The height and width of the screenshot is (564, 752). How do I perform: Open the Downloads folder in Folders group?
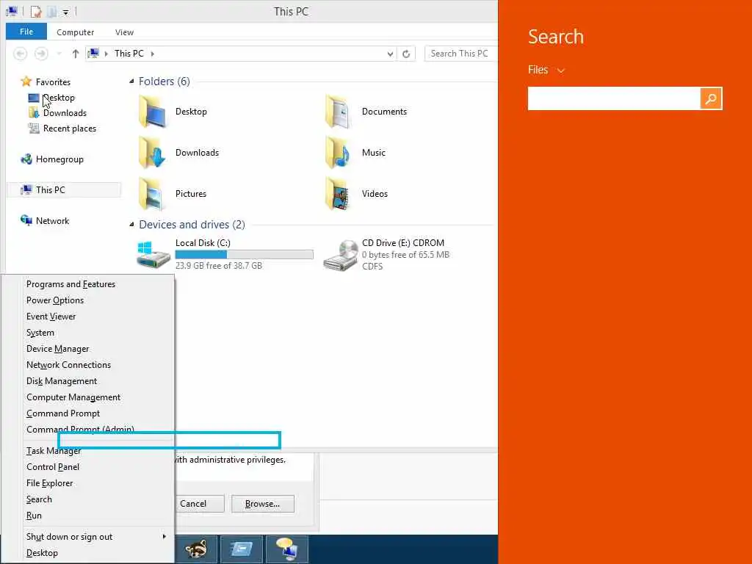[x=153, y=153]
